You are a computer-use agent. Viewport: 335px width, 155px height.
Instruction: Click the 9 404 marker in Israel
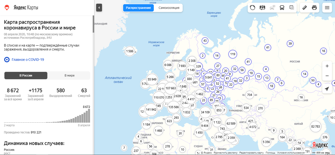(205, 126)
